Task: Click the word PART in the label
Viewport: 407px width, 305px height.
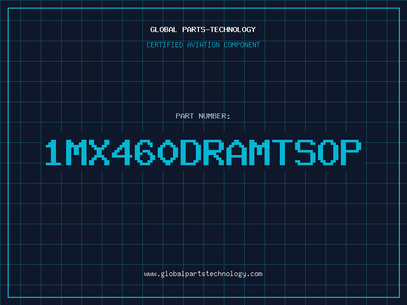Action: (184, 116)
